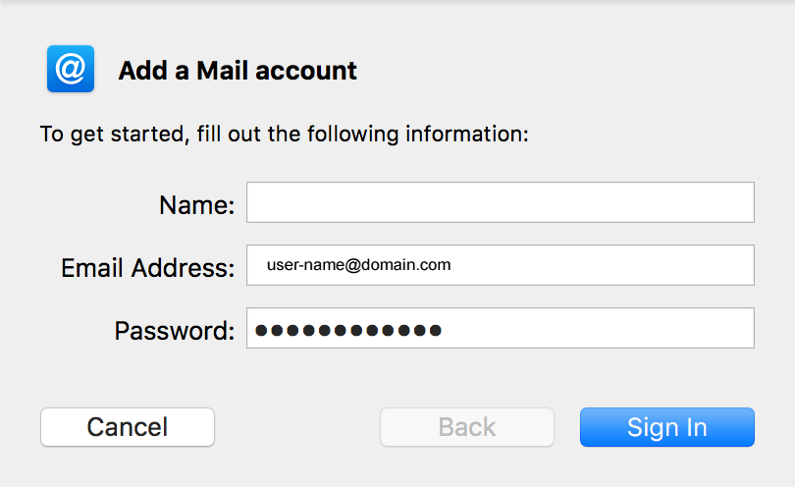Screen dimensions: 795x487
Task: Focus the empty Name text field
Action: tap(501, 202)
